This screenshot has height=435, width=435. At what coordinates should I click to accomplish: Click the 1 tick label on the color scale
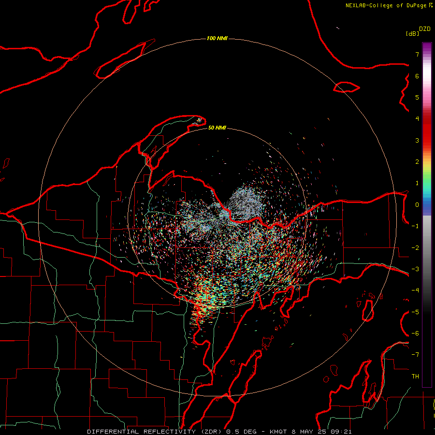[x=417, y=183]
